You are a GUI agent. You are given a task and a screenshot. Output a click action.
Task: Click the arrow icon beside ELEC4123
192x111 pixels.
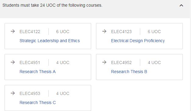pos(104,31)
